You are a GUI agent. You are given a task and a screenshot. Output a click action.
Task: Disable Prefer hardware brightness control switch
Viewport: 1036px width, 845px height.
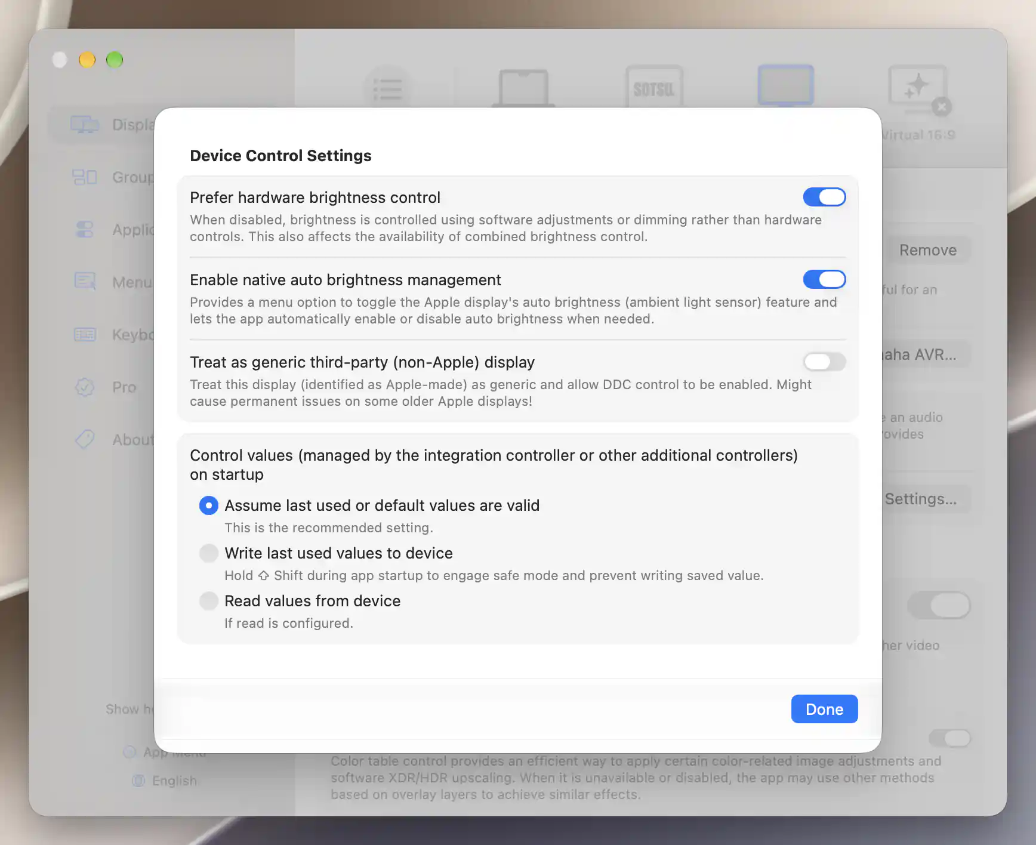tap(824, 197)
